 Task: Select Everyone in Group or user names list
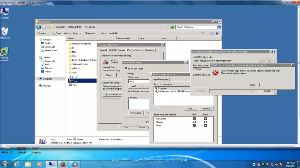[162, 88]
